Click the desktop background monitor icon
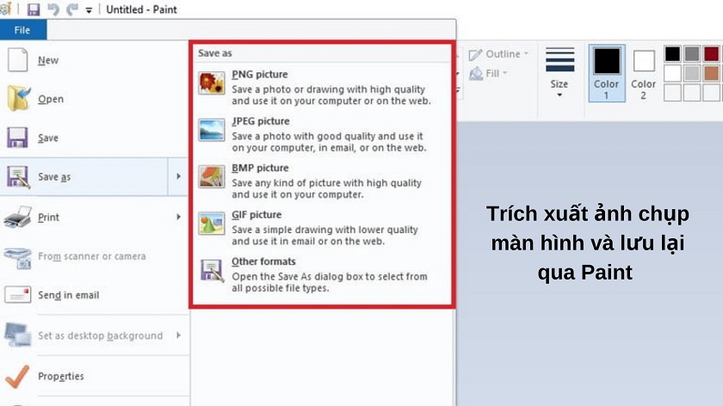Image resolution: width=723 pixels, height=406 pixels. tap(17, 335)
